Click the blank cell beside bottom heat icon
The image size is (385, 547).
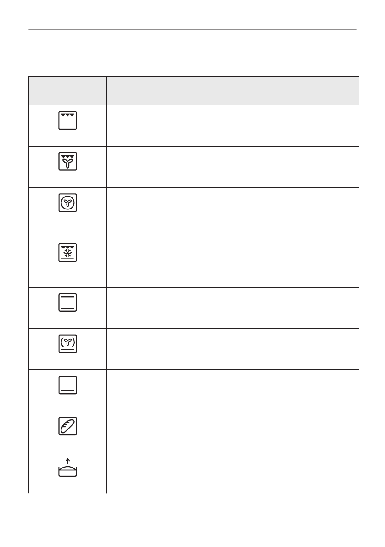pyautogui.click(x=232, y=390)
